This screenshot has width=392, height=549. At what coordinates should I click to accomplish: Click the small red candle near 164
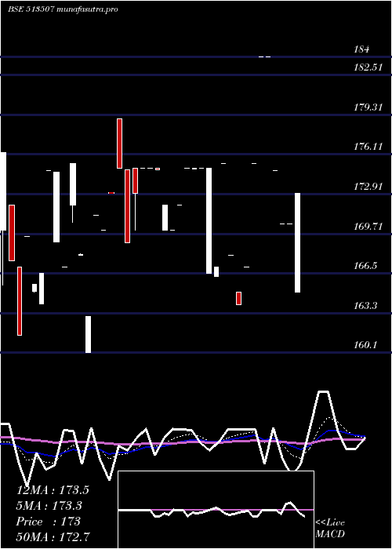click(x=238, y=298)
